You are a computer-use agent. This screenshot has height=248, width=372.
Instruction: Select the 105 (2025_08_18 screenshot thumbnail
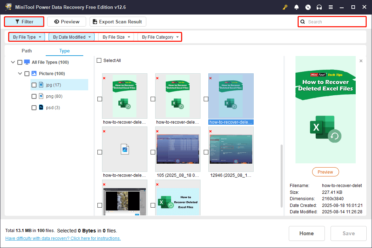tap(178, 149)
